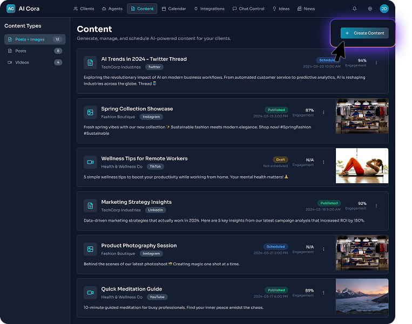Click video icon of Wellness Tips post
The height and width of the screenshot is (324, 412).
(90, 162)
